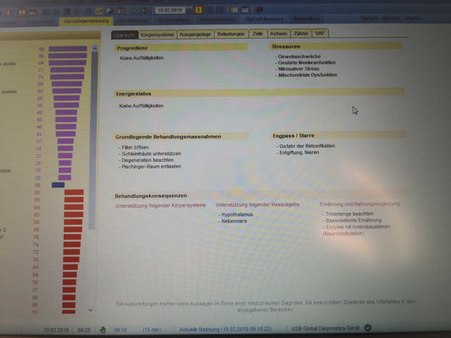Click the yellow table view icon
The width and height of the screenshot is (451, 338).
(234, 10)
